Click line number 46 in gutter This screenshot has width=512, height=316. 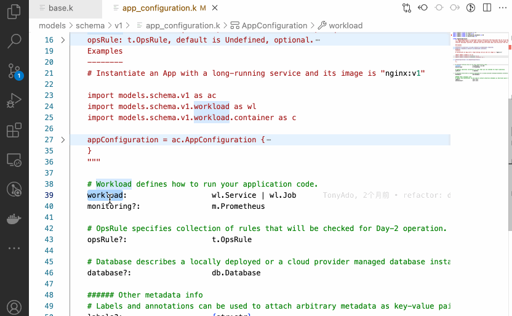point(49,273)
